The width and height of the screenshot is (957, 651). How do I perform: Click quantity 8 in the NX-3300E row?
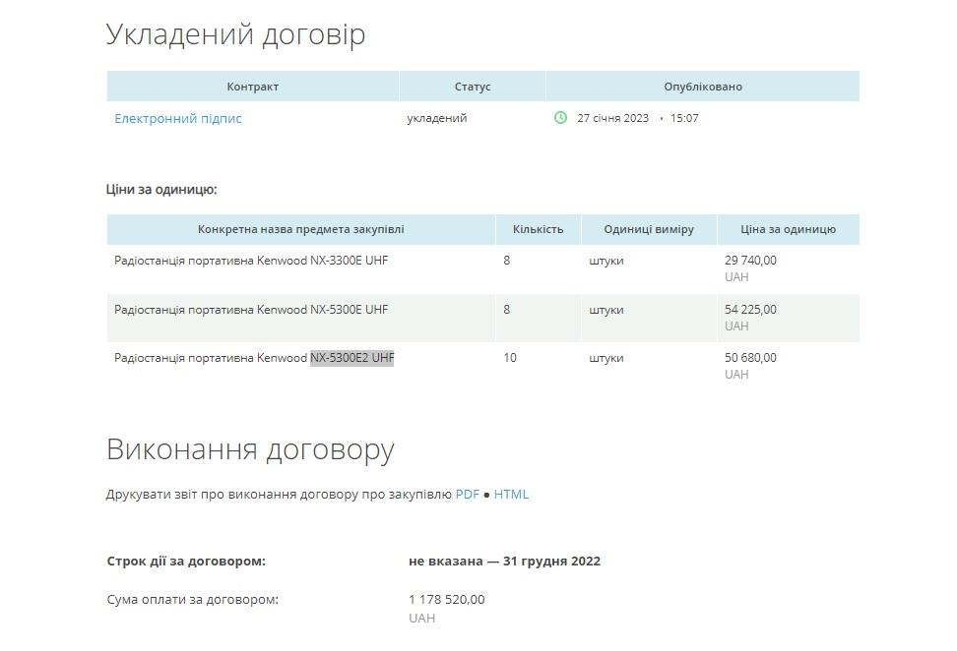[507, 261]
